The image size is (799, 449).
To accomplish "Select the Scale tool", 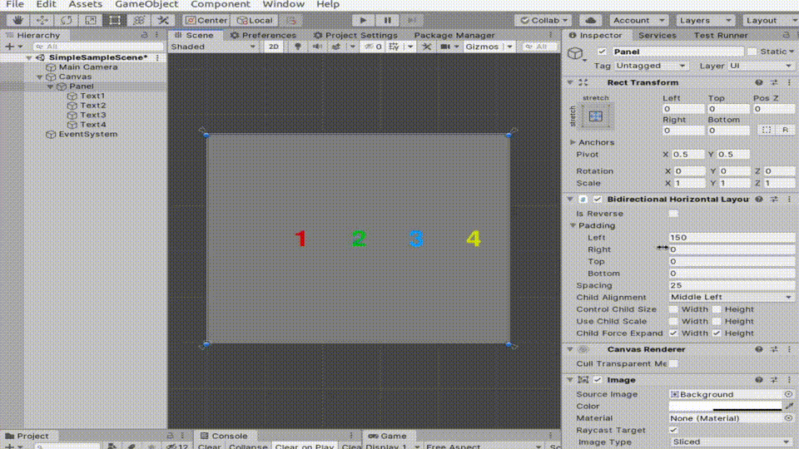I will pos(91,20).
